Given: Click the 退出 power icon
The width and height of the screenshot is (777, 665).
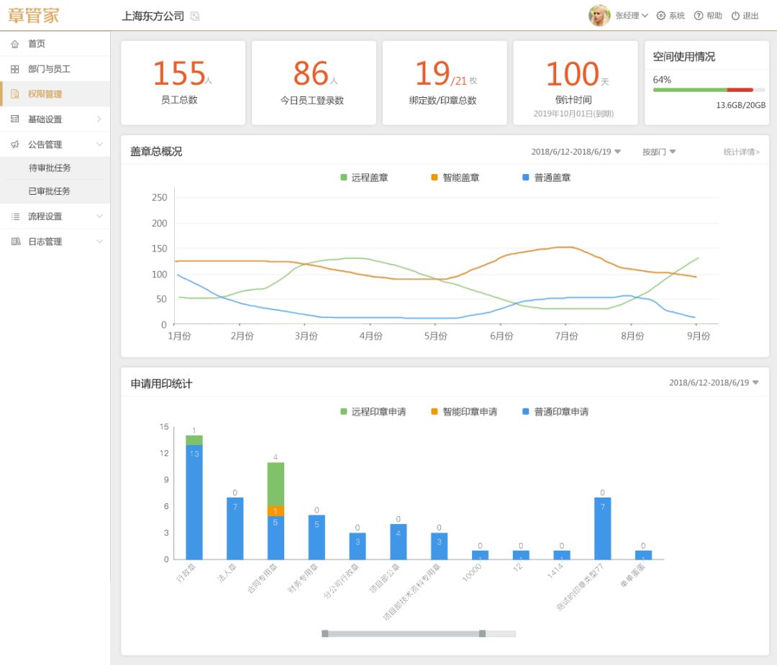Looking at the screenshot, I should coord(735,16).
